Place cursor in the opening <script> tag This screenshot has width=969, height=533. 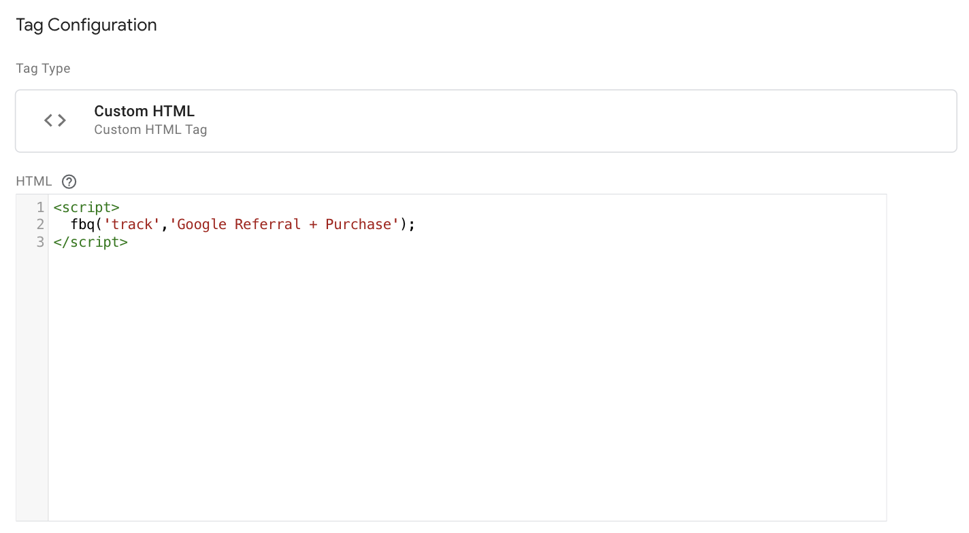[x=86, y=207]
